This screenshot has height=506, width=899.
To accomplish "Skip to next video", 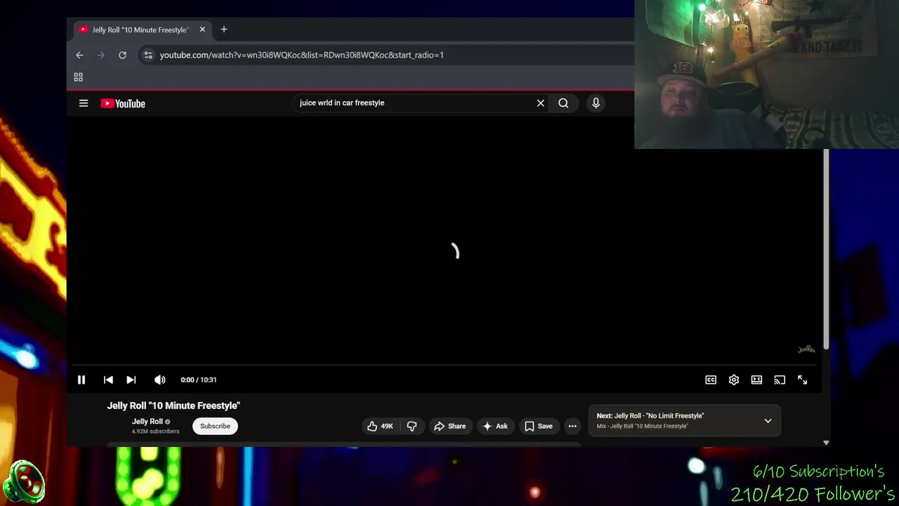I will coord(131,379).
